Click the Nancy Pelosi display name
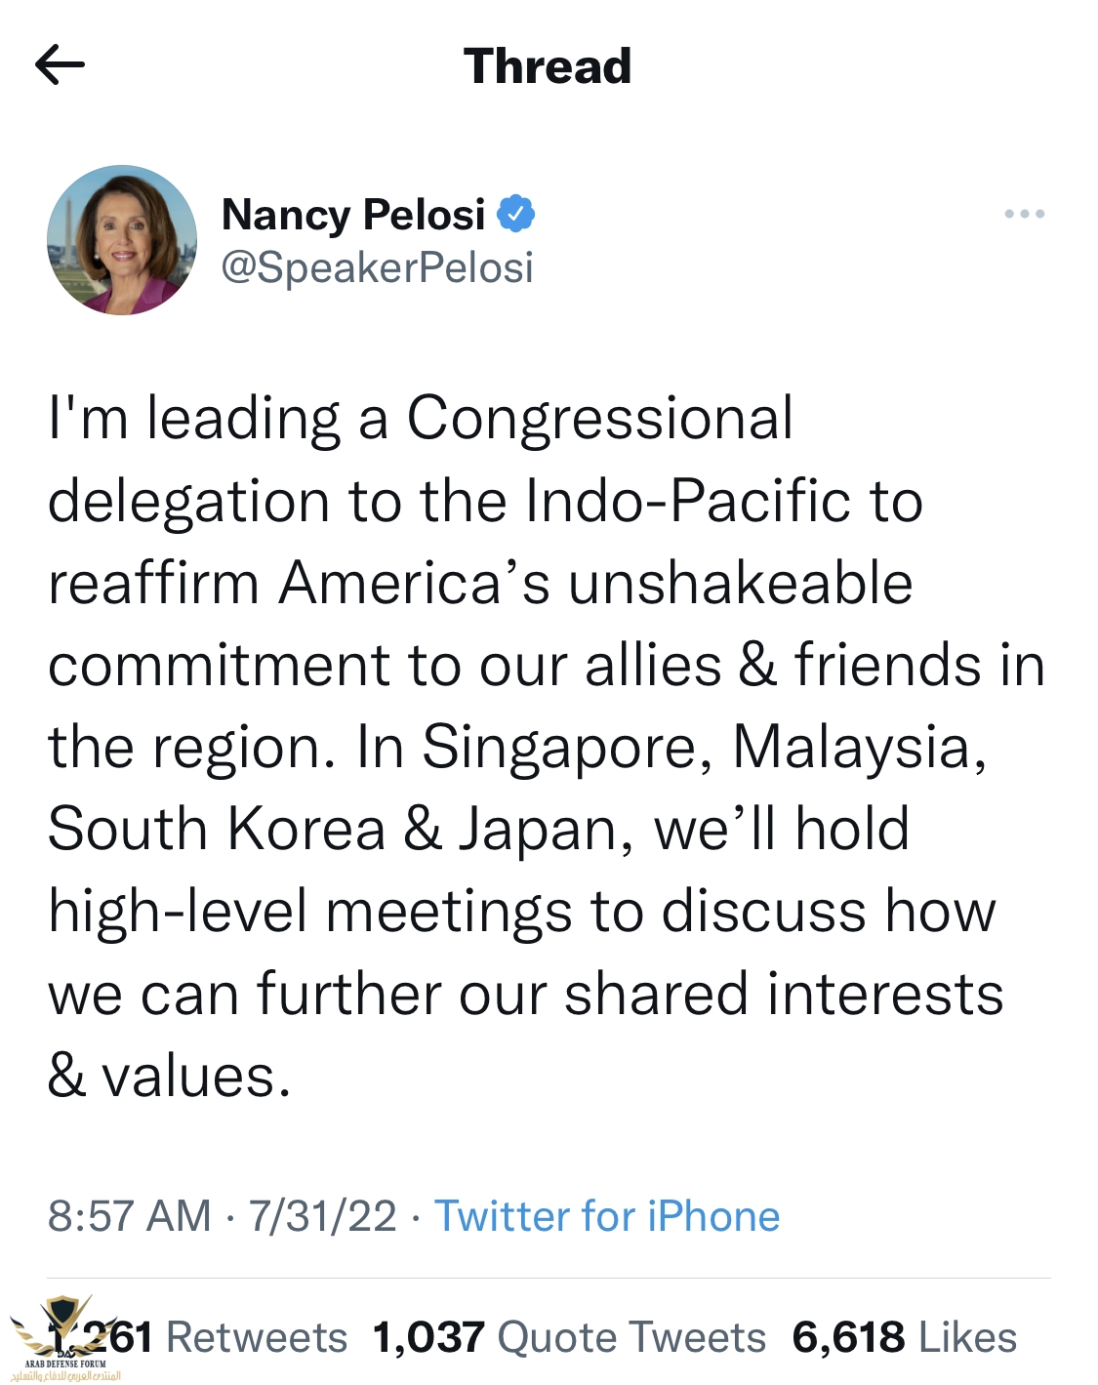 pyautogui.click(x=353, y=214)
